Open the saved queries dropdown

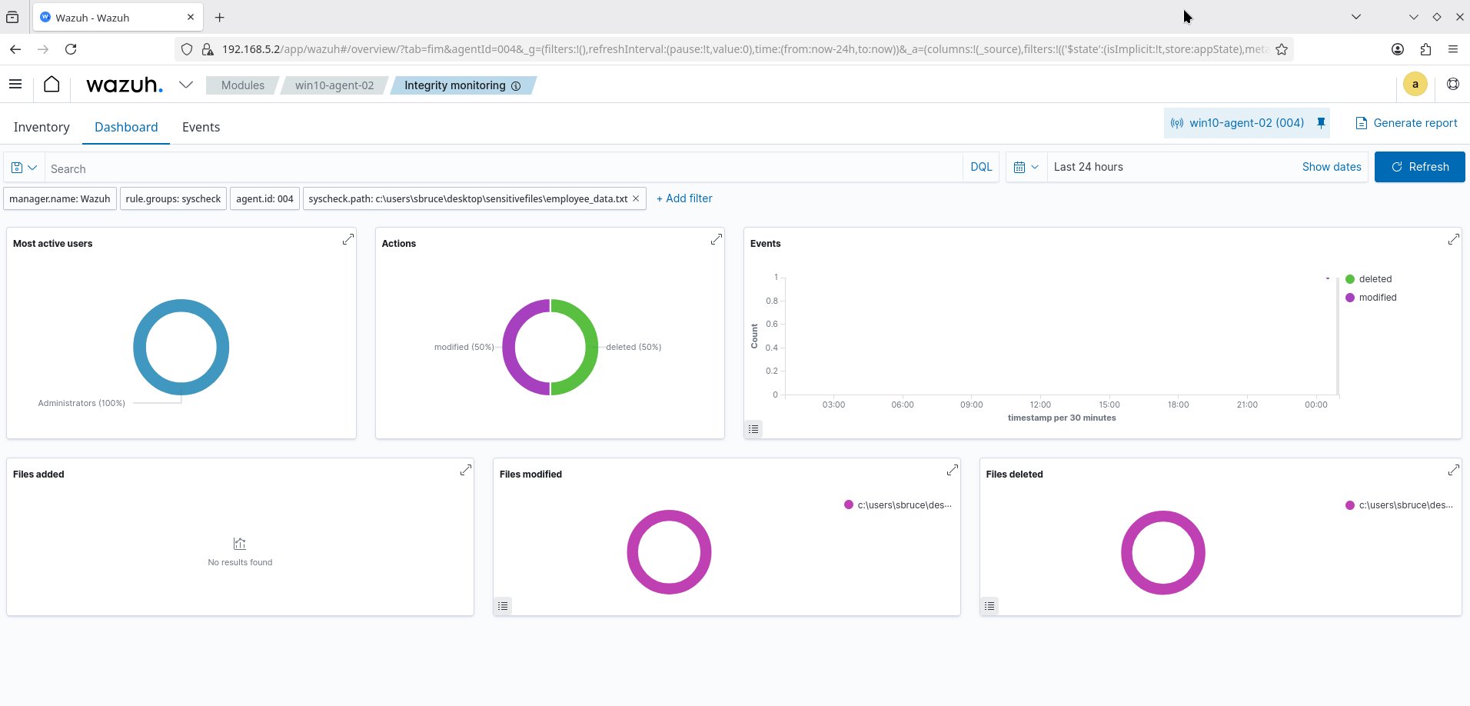pyautogui.click(x=24, y=168)
